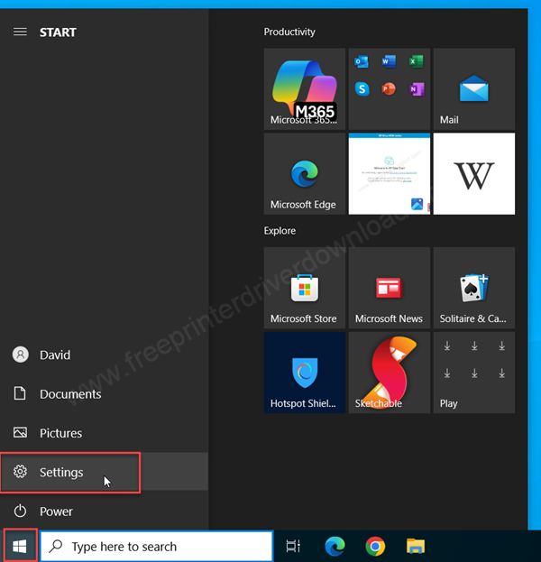Screen dimensions: 541x562
Task: Open Hotspot Shield tile
Action: [x=304, y=373]
